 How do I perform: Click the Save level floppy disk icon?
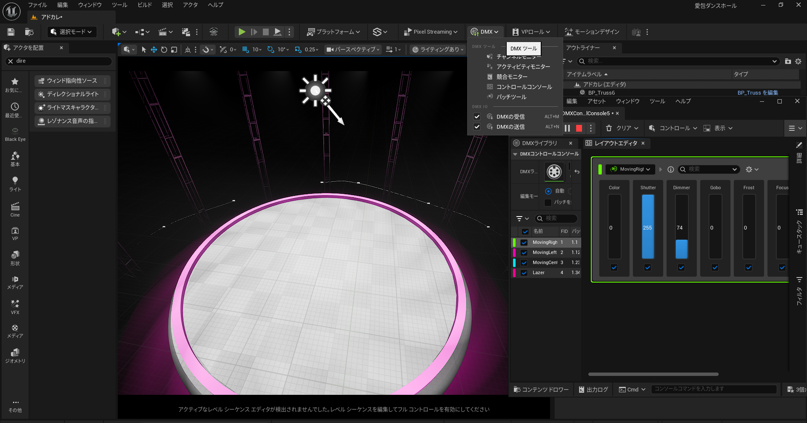[x=11, y=32]
